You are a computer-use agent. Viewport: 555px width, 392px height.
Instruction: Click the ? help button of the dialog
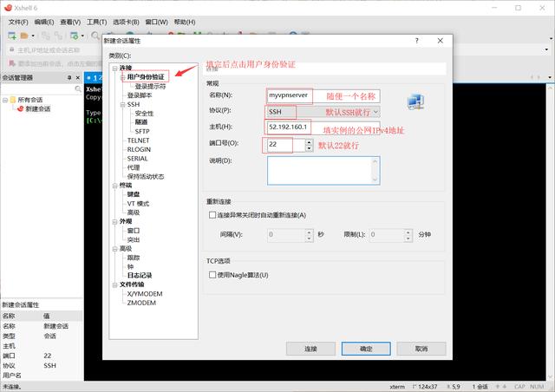416,41
